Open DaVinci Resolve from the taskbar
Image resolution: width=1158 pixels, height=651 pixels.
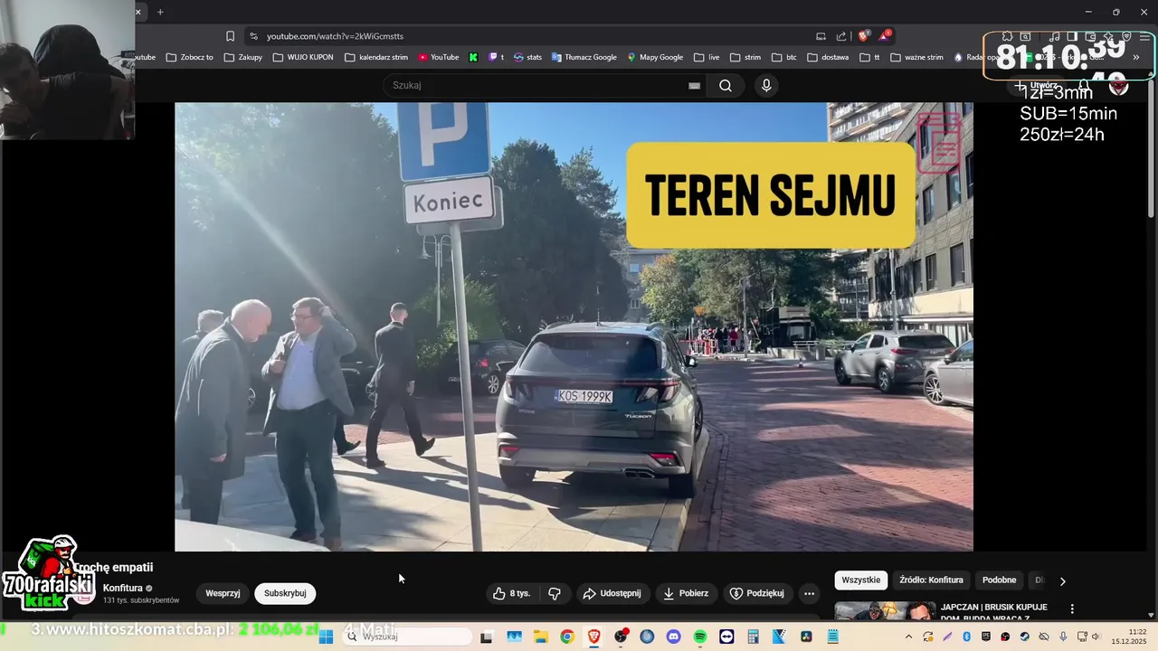[x=806, y=637]
